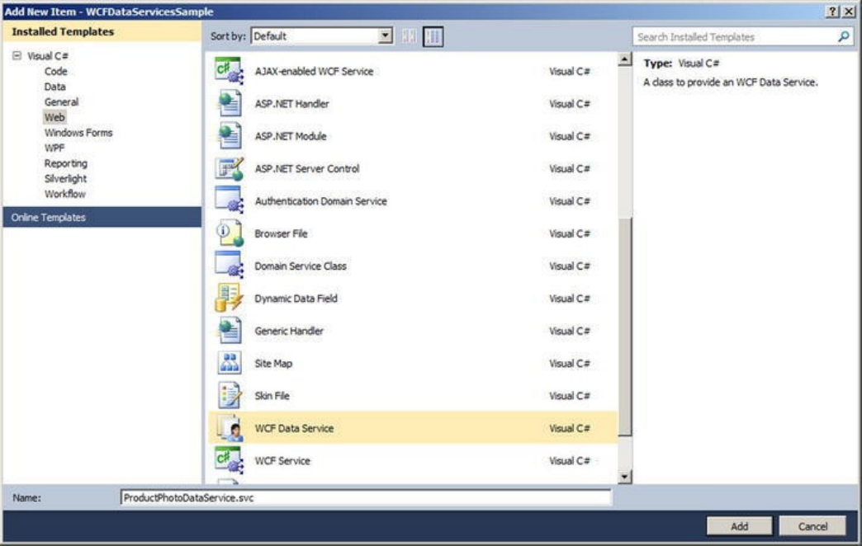Click the Name input field
The height and width of the screenshot is (546, 862).
click(366, 497)
